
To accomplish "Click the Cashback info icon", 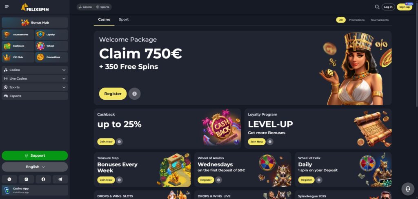I will pos(119,142).
